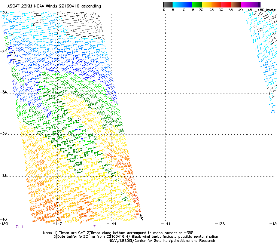
Task: Click the legend value '25'
Action: [x=211, y=10]
